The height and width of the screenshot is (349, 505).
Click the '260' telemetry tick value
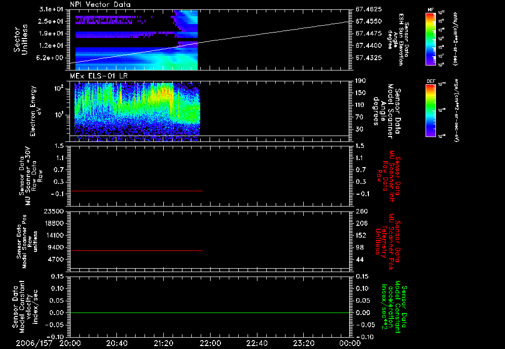[x=361, y=211]
